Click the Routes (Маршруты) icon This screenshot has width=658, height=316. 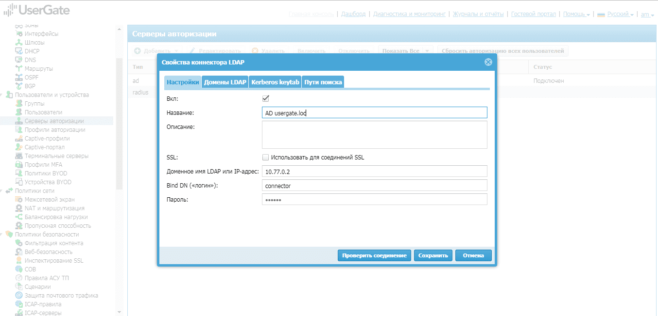[19, 68]
